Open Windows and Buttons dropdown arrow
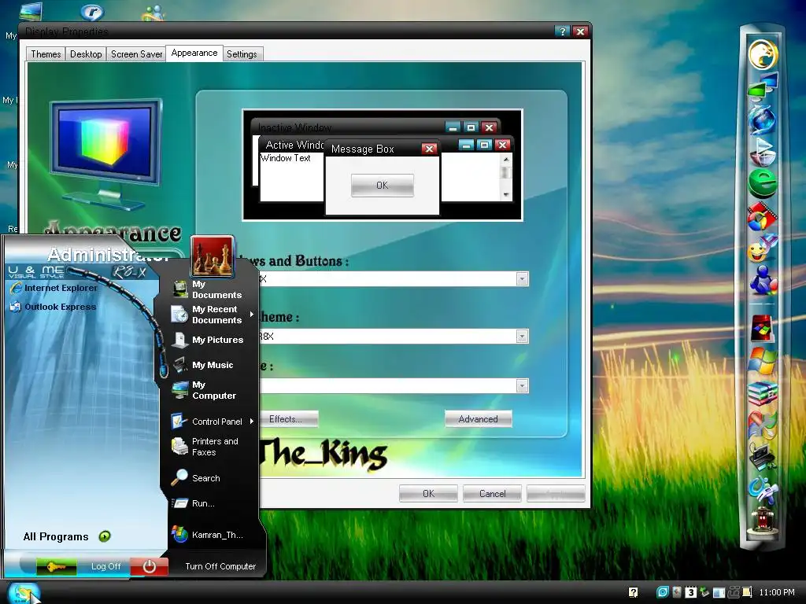This screenshot has height=604, width=806. tap(522, 279)
